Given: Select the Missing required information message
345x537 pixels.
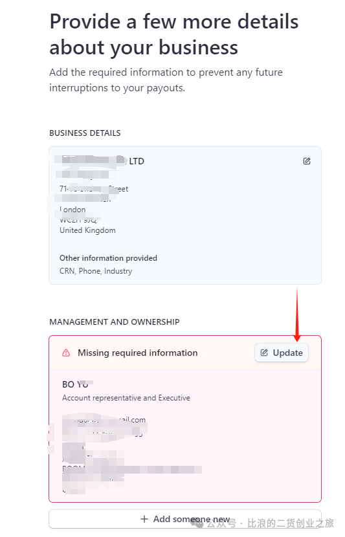Looking at the screenshot, I should [x=138, y=353].
